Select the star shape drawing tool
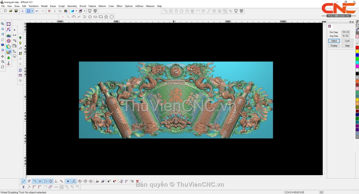 pos(106,17)
